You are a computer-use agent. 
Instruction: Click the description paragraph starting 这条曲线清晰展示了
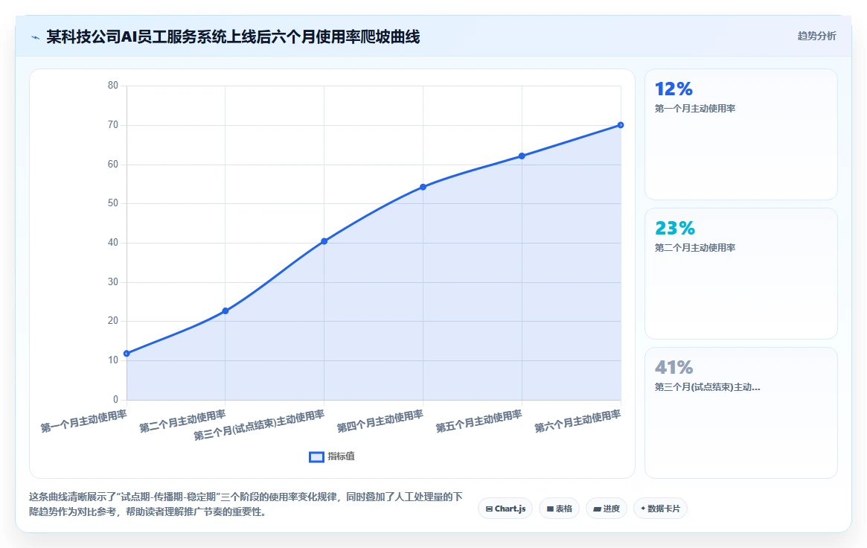[x=246, y=504]
